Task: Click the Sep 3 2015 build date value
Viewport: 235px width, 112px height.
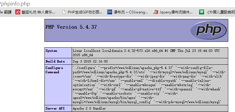Action: coord(90,61)
